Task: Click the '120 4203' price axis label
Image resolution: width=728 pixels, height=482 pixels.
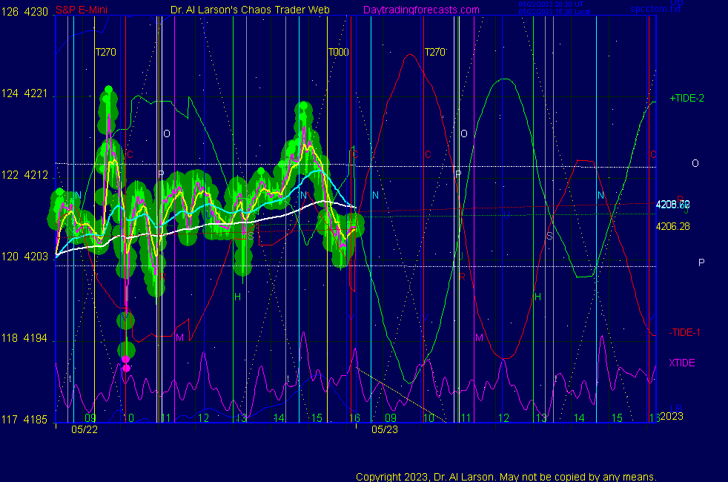Action: pyautogui.click(x=24, y=257)
